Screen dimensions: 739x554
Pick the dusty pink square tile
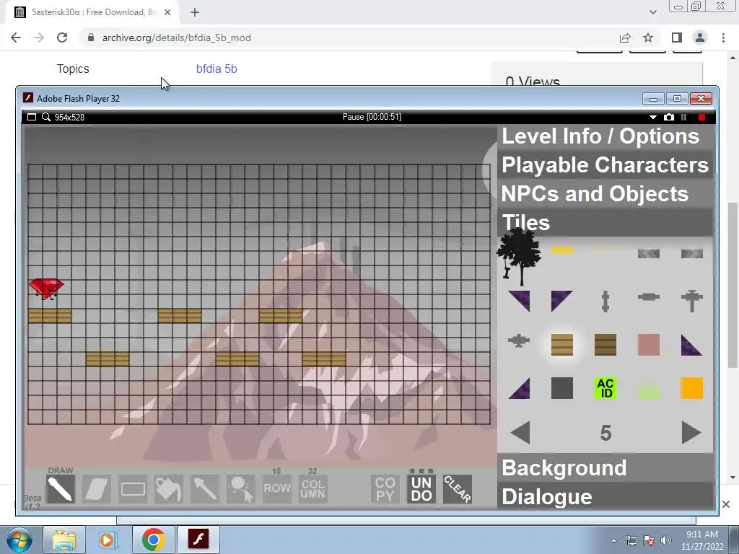click(x=649, y=345)
